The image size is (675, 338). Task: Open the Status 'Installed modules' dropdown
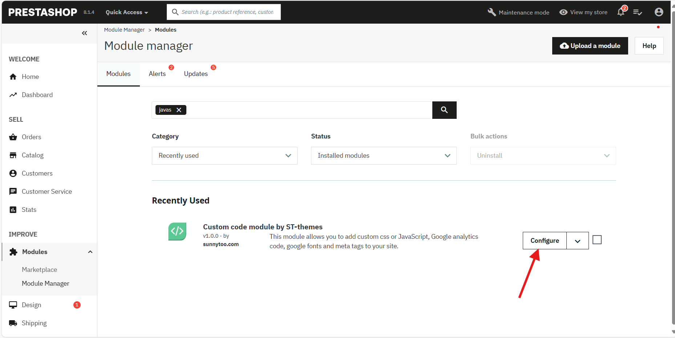[384, 156]
